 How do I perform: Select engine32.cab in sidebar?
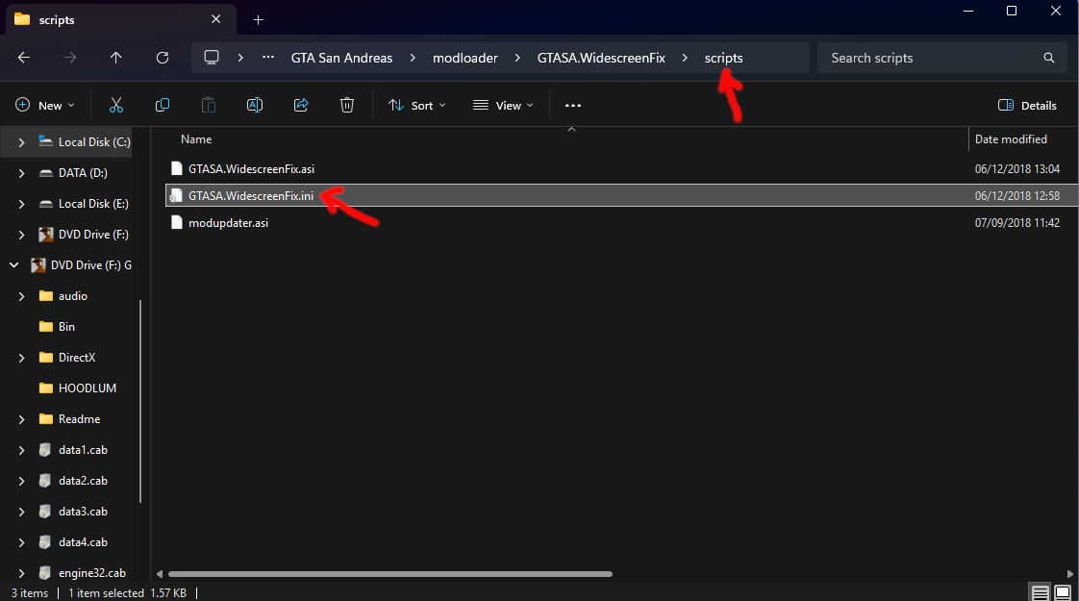pyautogui.click(x=92, y=573)
